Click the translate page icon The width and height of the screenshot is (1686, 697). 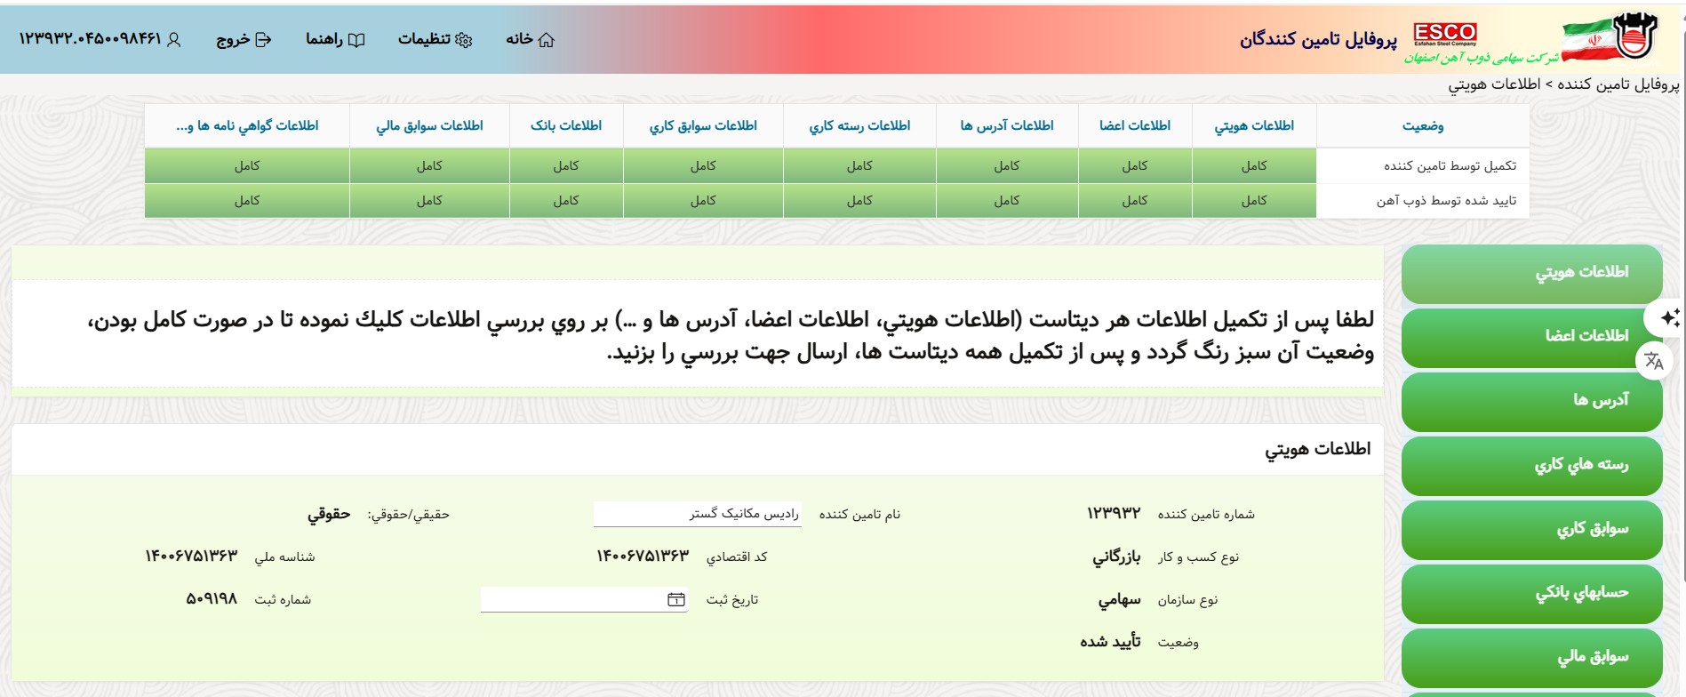point(1654,360)
